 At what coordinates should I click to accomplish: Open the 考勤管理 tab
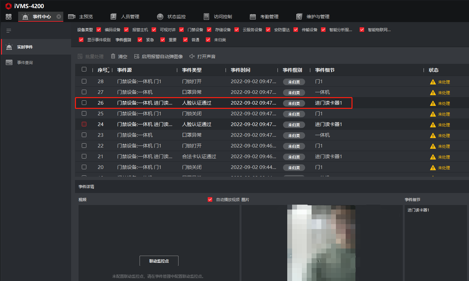pyautogui.click(x=264, y=17)
